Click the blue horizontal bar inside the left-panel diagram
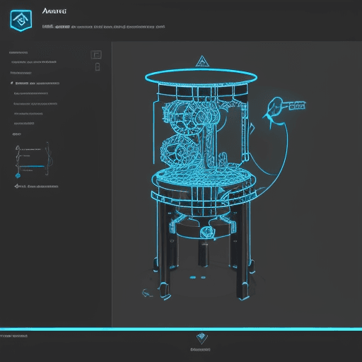 [x=32, y=166]
